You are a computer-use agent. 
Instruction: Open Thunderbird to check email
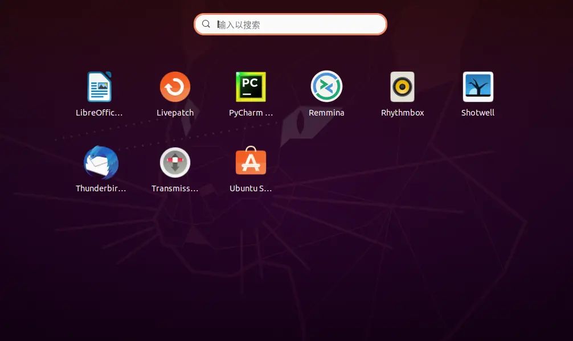click(101, 162)
